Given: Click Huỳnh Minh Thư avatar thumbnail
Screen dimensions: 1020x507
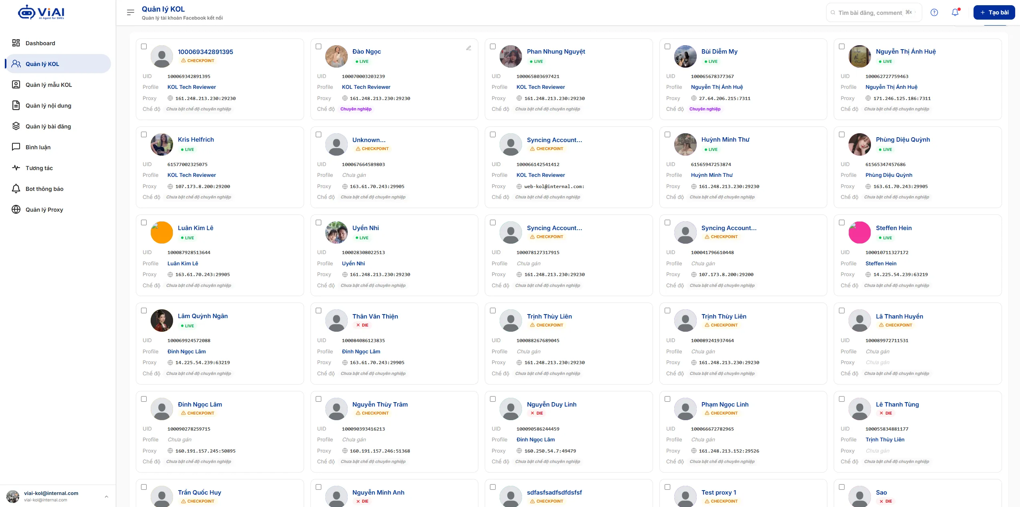Looking at the screenshot, I should (685, 144).
